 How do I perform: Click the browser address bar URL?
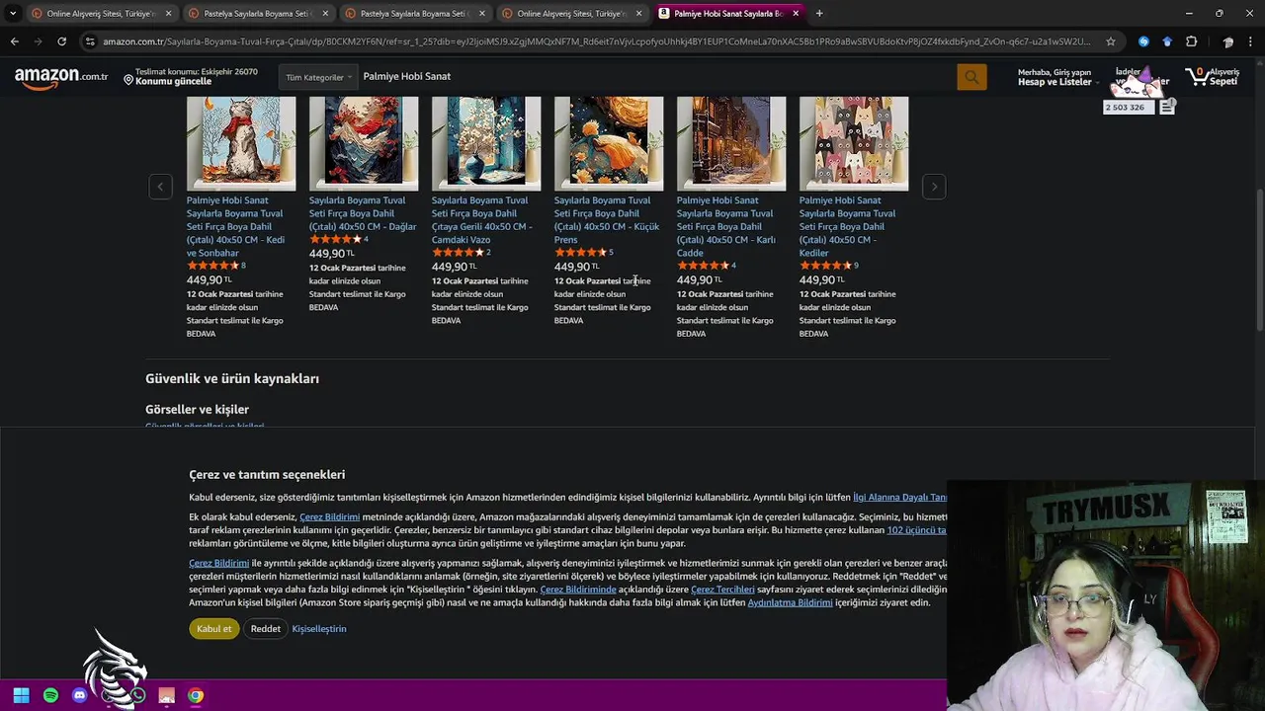point(597,41)
